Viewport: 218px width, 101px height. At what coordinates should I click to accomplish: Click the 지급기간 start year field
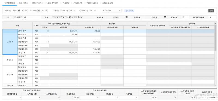63,10
